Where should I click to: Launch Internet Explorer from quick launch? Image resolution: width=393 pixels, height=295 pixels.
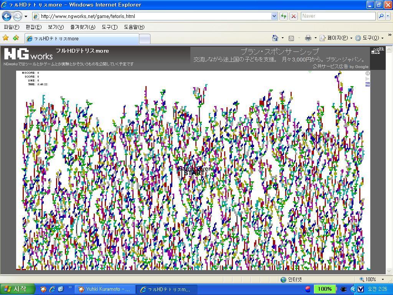52,290
